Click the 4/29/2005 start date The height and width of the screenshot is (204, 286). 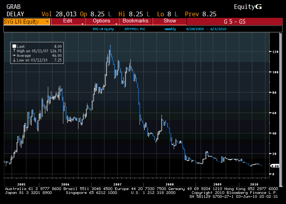pyautogui.click(x=195, y=29)
